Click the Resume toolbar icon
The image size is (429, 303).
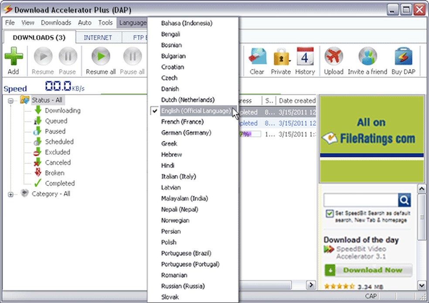point(43,56)
